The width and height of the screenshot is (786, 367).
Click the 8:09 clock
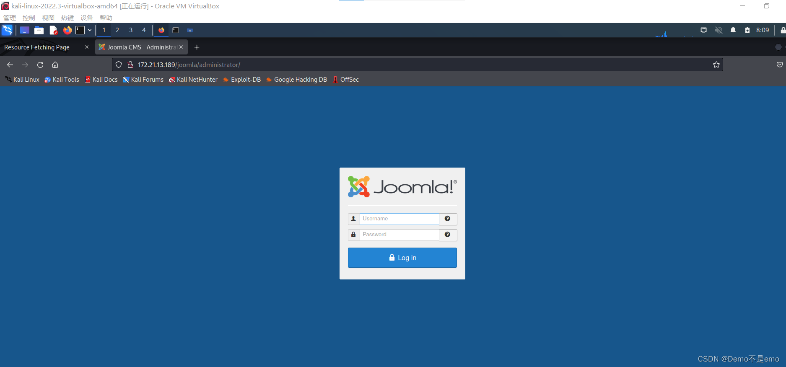pos(763,30)
